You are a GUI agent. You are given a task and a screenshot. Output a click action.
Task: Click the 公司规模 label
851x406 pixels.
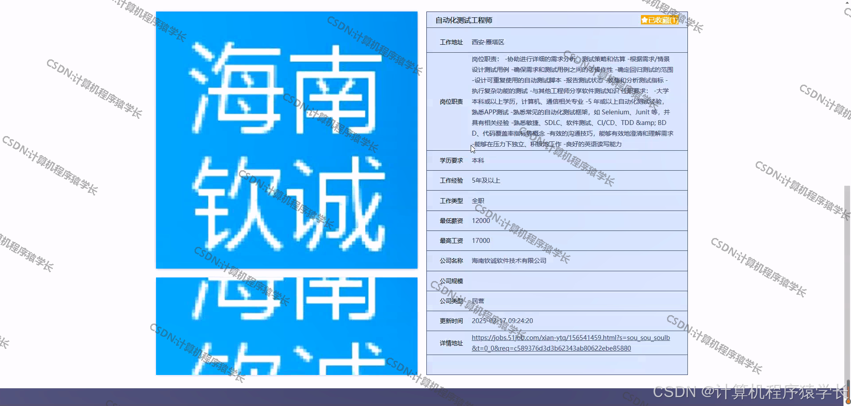[451, 281]
